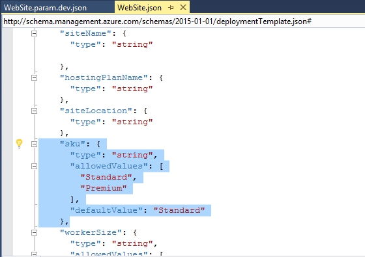365x257 pixels.
Task: Pin the WebSite.json tab
Action: 171,8
